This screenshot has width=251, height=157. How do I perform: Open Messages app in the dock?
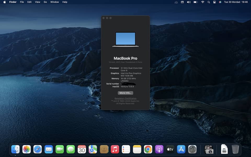coord(71,149)
